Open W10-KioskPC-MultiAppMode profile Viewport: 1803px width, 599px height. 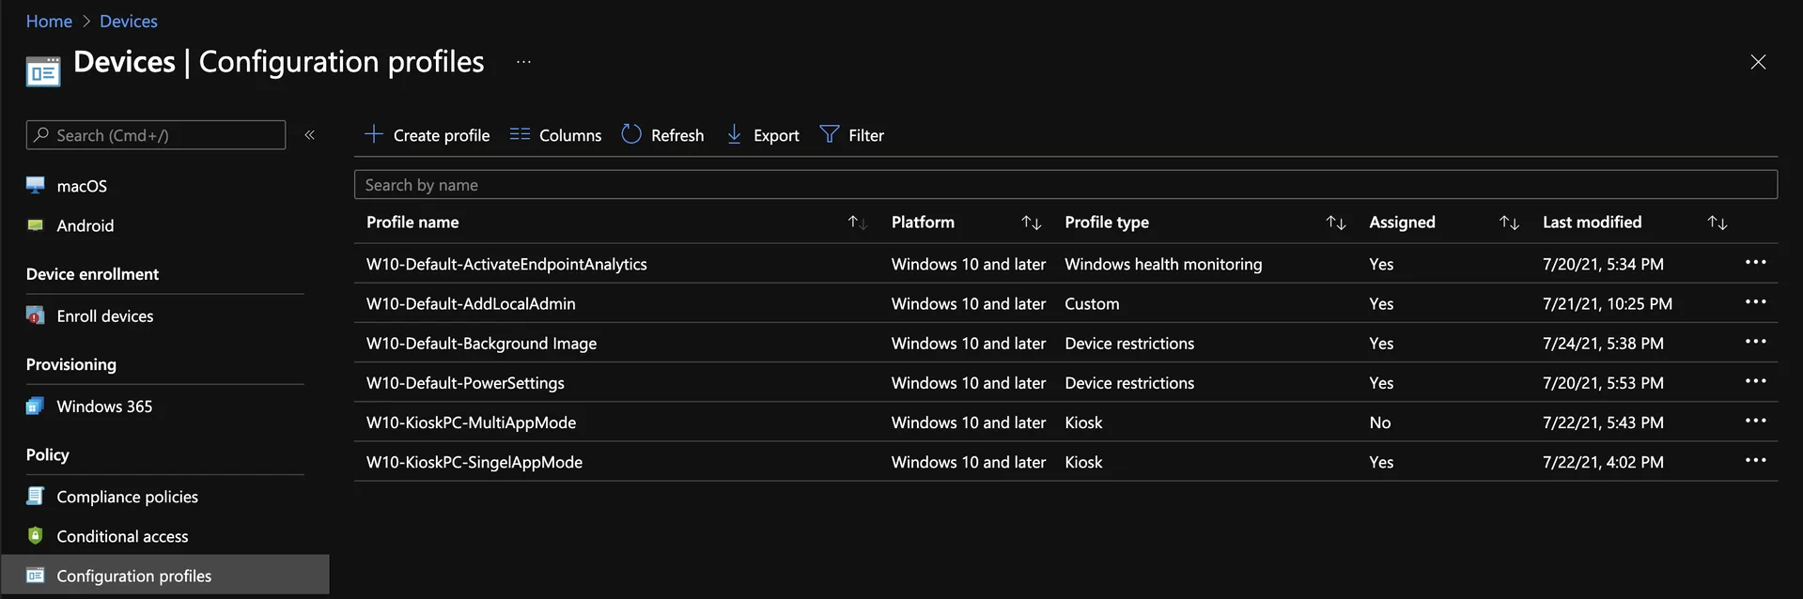point(471,422)
